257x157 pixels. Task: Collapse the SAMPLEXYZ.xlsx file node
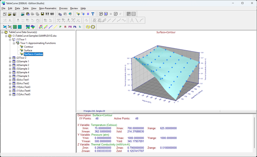[x=6, y=36]
